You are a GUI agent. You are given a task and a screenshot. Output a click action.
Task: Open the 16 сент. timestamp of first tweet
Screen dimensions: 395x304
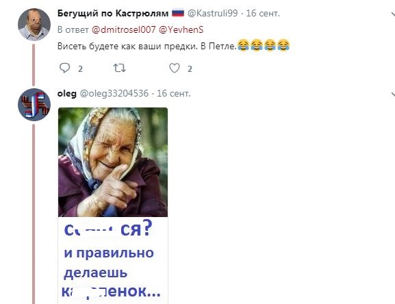(263, 13)
